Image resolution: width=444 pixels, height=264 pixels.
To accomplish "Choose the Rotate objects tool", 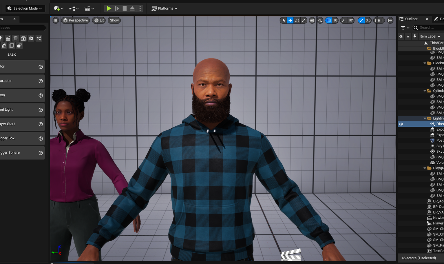I will tap(297, 20).
